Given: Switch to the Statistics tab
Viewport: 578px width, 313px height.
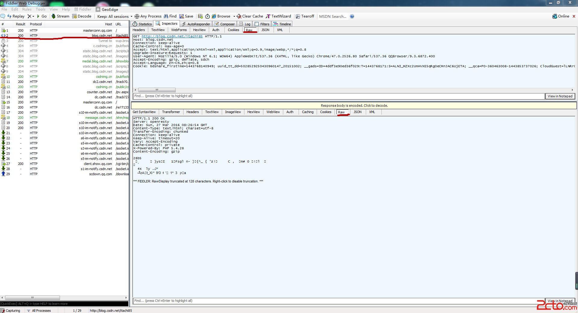Looking at the screenshot, I should coord(142,24).
